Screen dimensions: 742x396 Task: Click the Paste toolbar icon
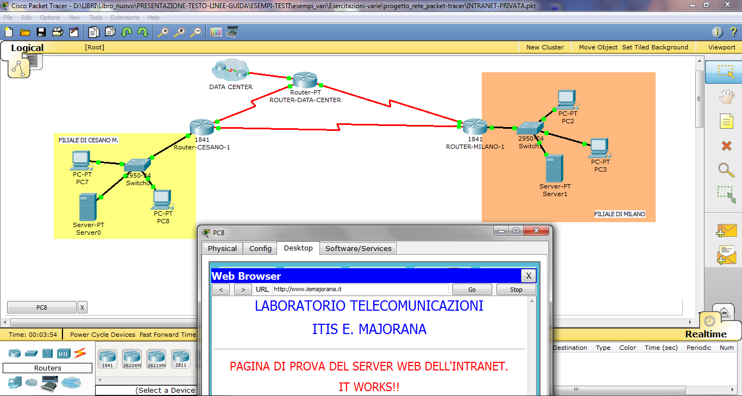pyautogui.click(x=110, y=32)
